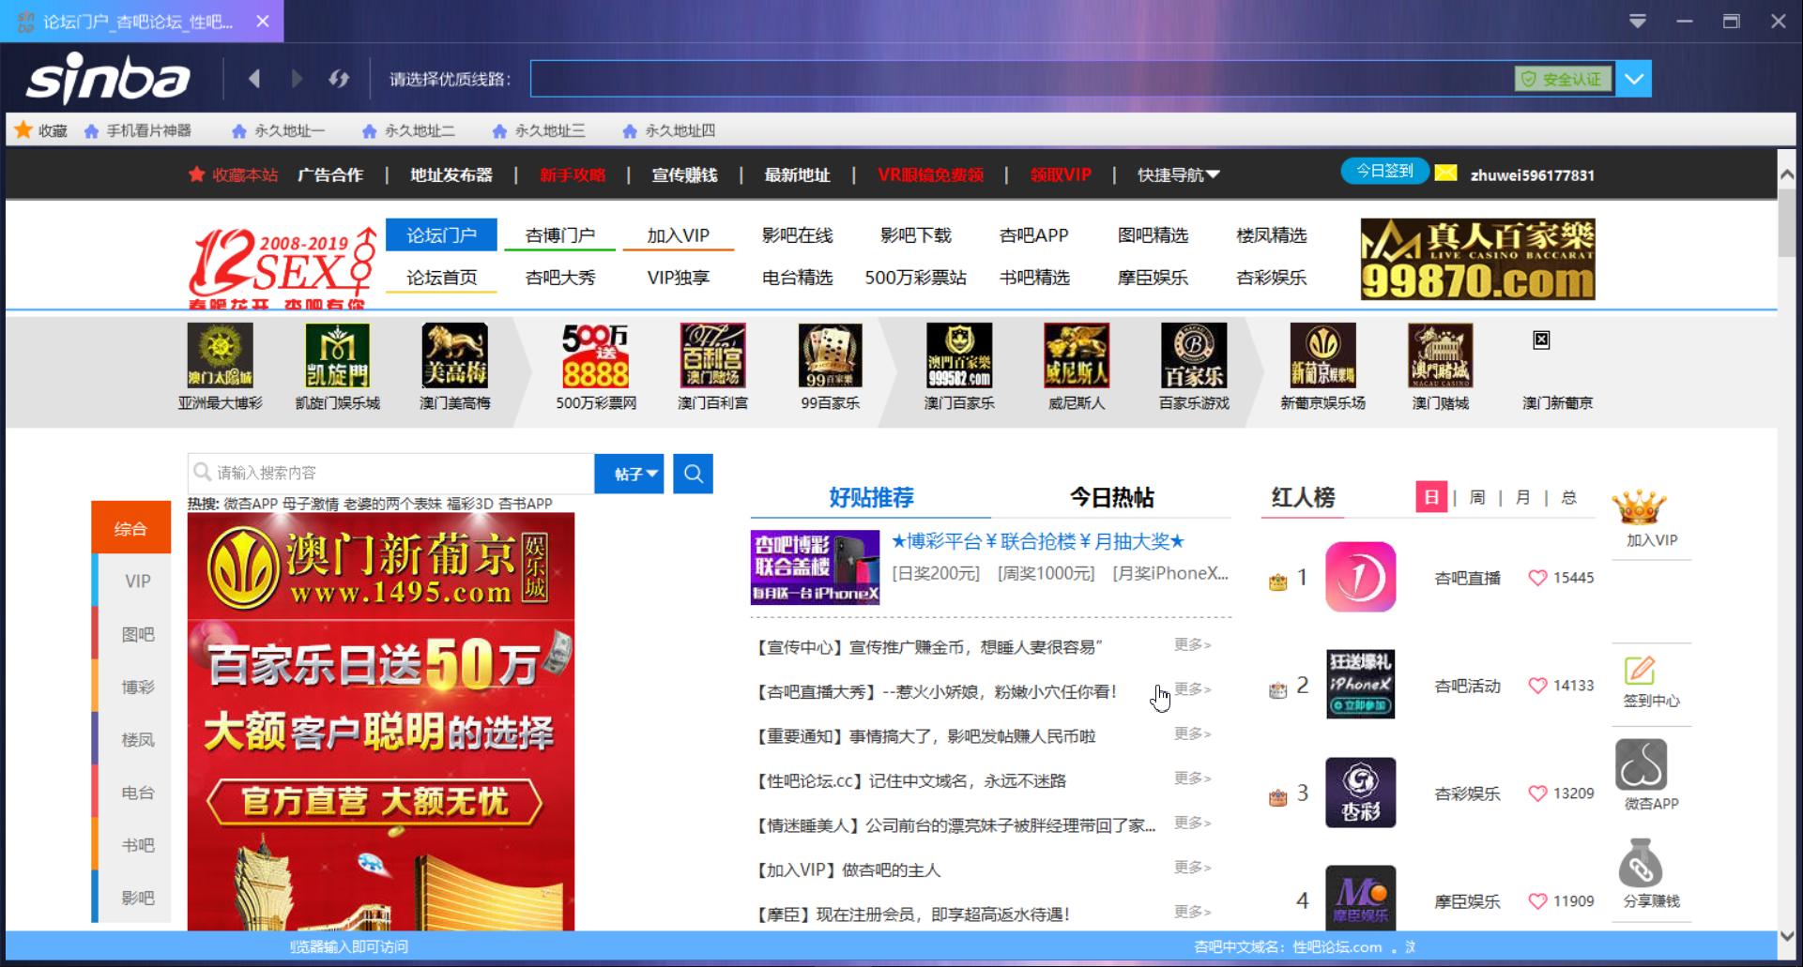
Task: Select the 杏博门户 navigation tab
Action: (560, 234)
